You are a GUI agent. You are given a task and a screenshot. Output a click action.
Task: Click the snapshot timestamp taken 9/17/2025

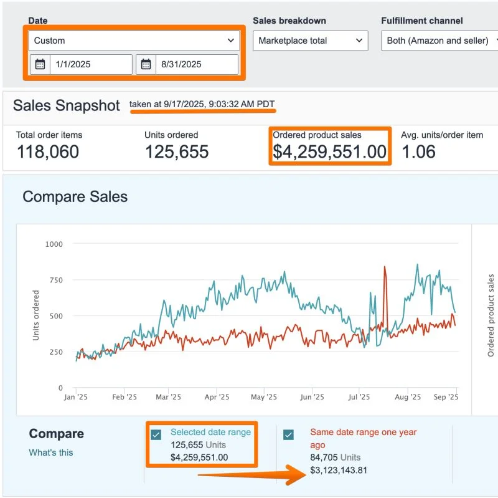pos(202,104)
